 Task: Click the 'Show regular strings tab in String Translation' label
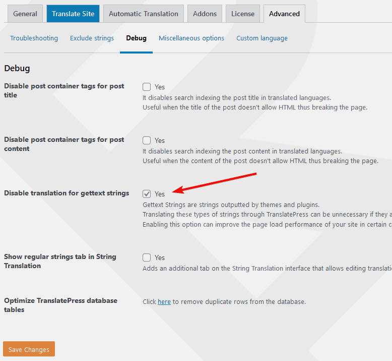click(60, 261)
